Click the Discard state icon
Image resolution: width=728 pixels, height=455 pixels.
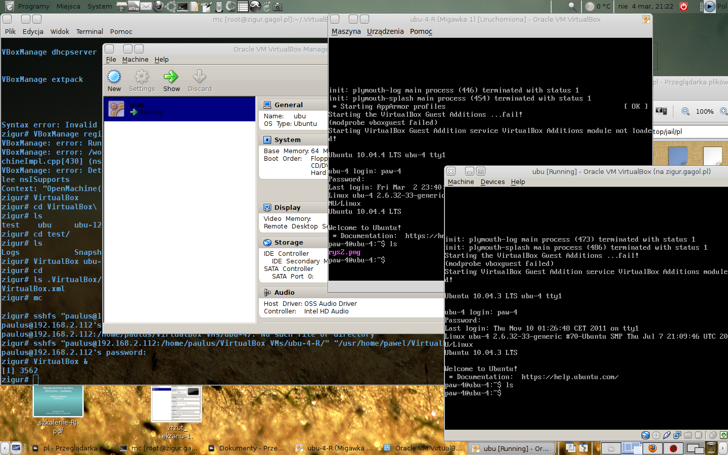(199, 77)
